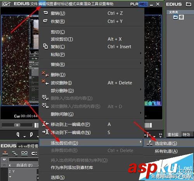Screen dimensions: 194x181
Task: Expand the 部分删除(D) submenu
Action: tap(140, 89)
